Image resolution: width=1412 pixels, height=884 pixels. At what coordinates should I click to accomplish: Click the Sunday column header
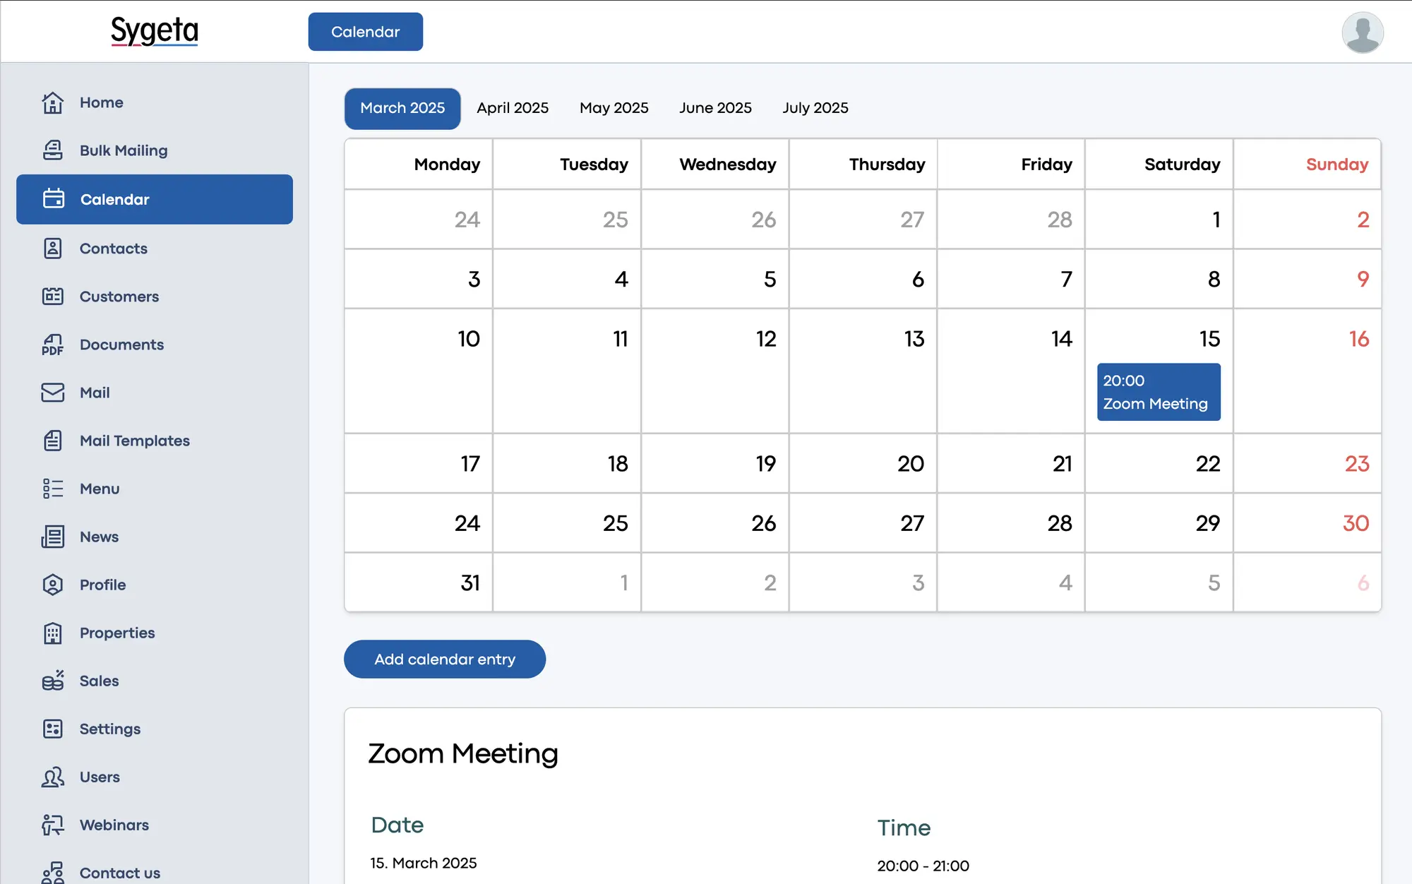[x=1308, y=164]
